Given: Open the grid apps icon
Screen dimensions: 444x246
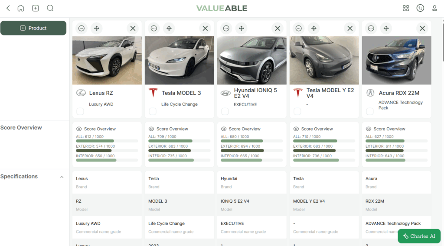Looking at the screenshot, I should coord(406,8).
